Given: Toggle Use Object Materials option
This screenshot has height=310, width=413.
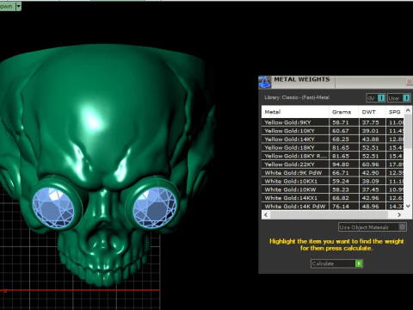Looking at the screenshot, I should click(x=373, y=227).
